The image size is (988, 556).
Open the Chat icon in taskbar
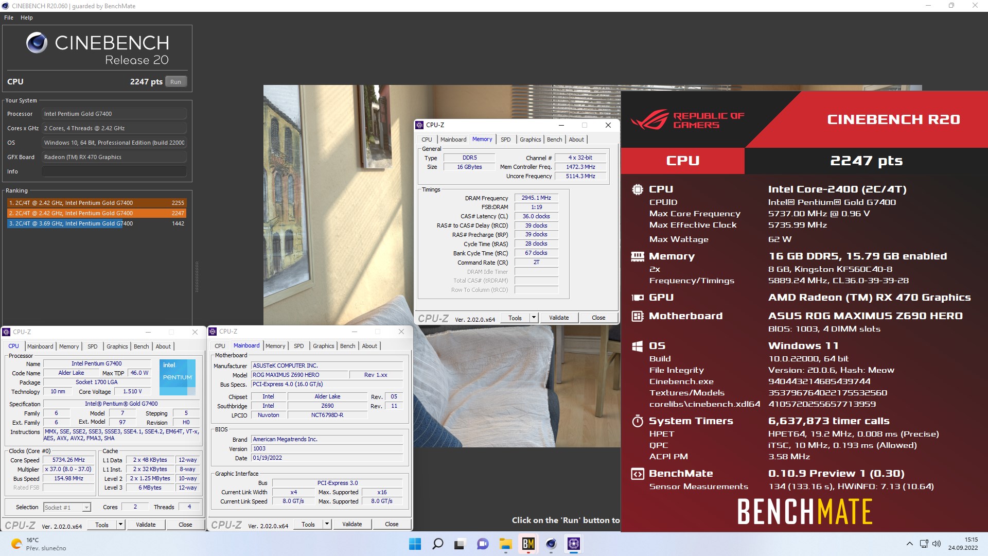pyautogui.click(x=483, y=544)
